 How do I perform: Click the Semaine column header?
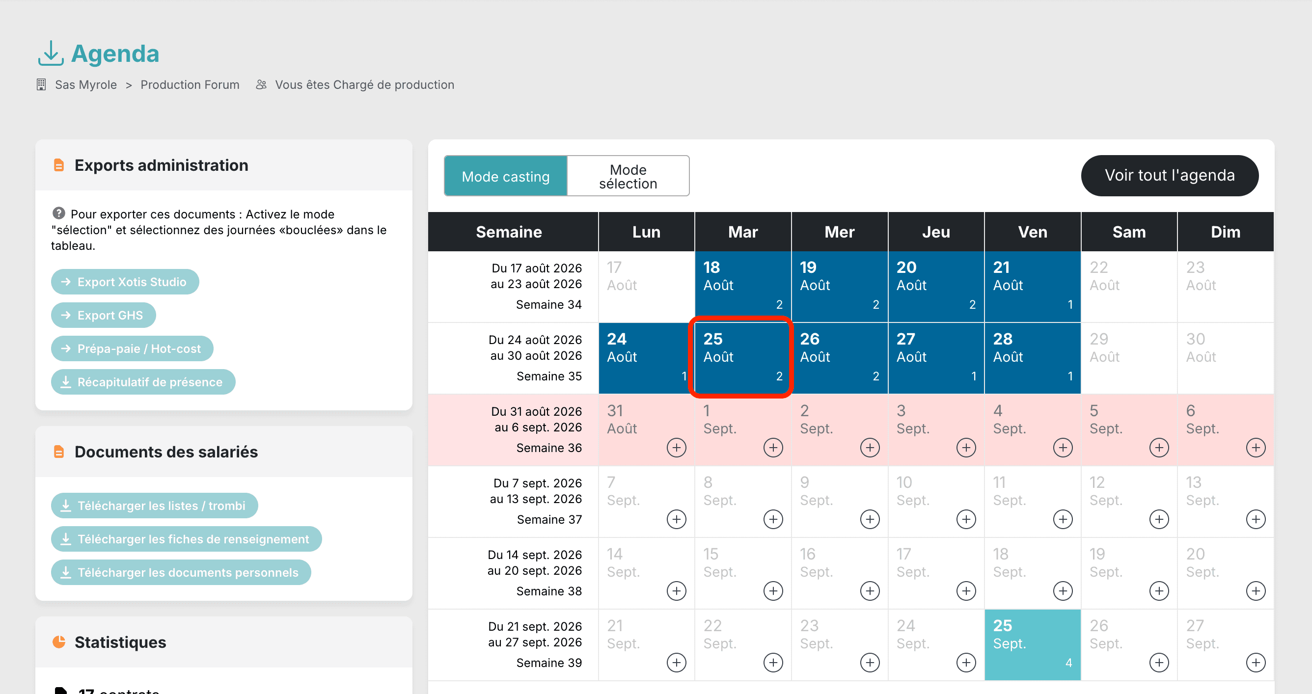tap(513, 232)
